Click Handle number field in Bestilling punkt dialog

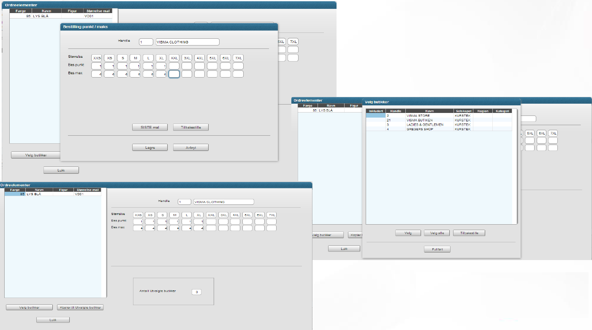coord(146,42)
